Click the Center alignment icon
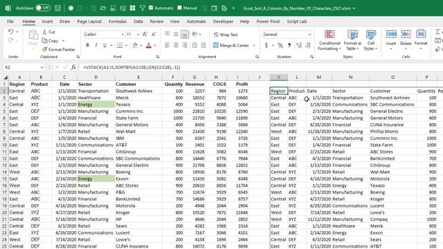 [176, 45]
